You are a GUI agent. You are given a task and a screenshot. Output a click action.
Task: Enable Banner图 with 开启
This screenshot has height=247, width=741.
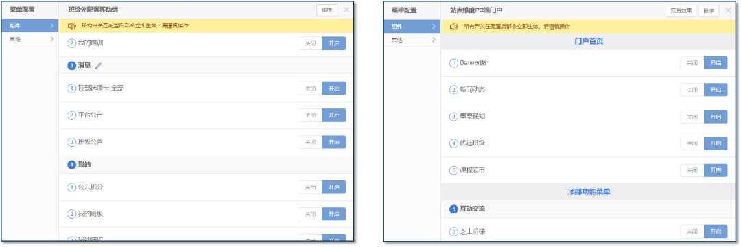click(716, 63)
